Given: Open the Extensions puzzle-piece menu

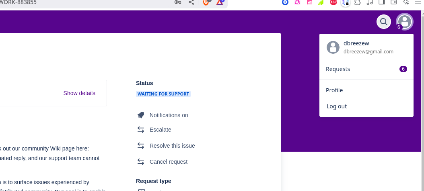Looking at the screenshot, I should click(x=358, y=2).
